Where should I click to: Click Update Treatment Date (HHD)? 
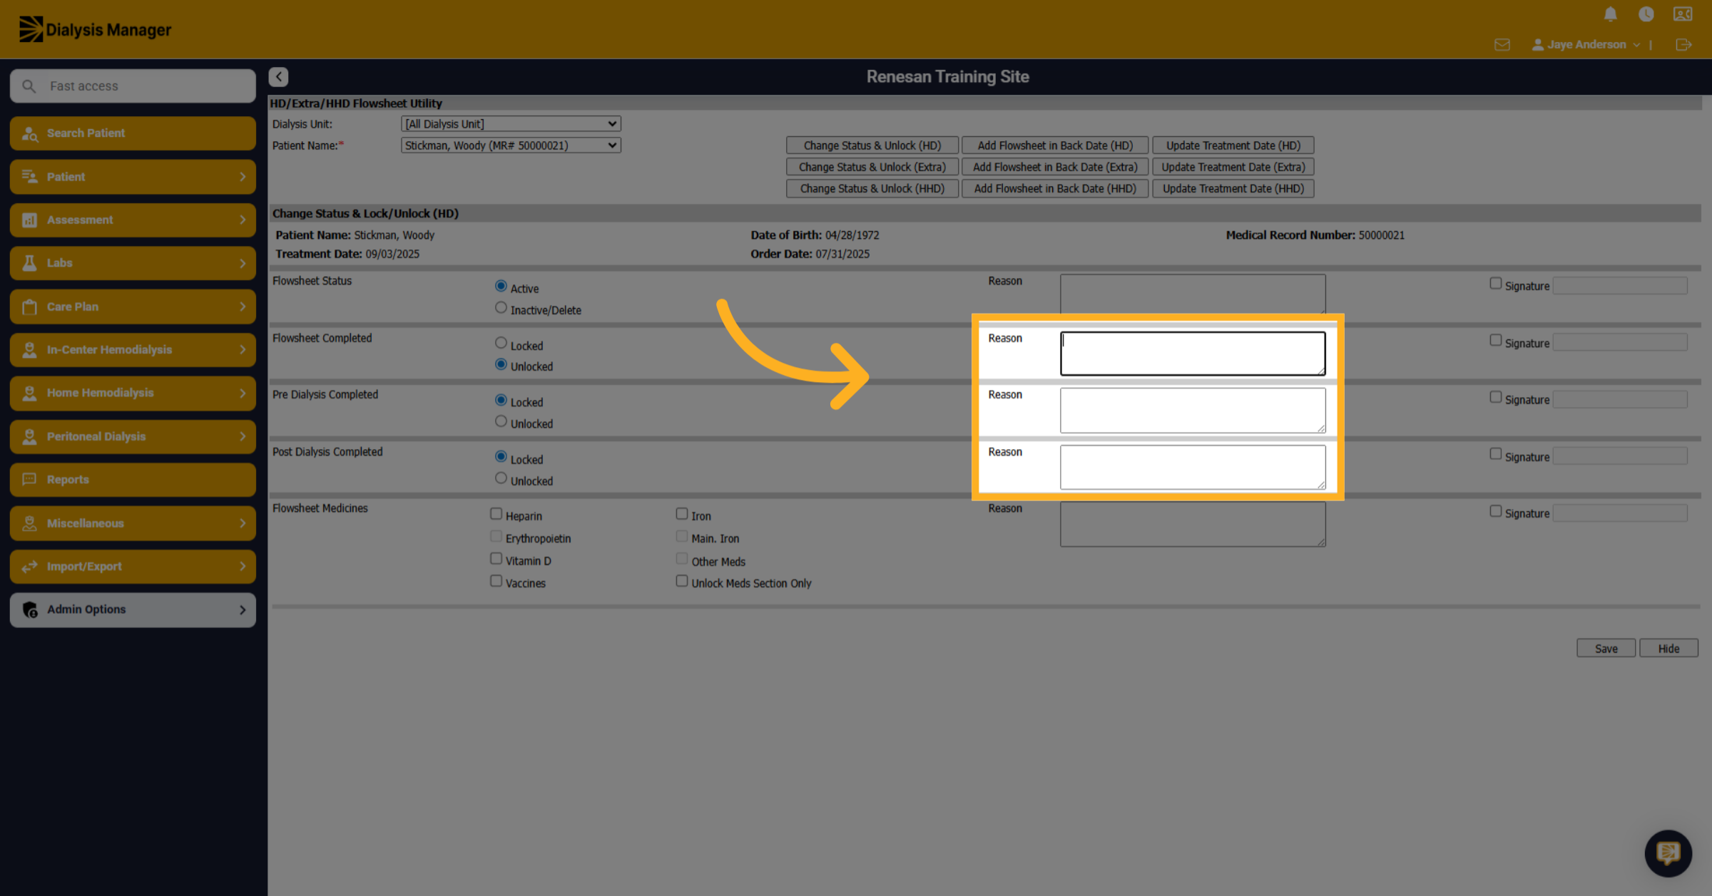tap(1233, 188)
